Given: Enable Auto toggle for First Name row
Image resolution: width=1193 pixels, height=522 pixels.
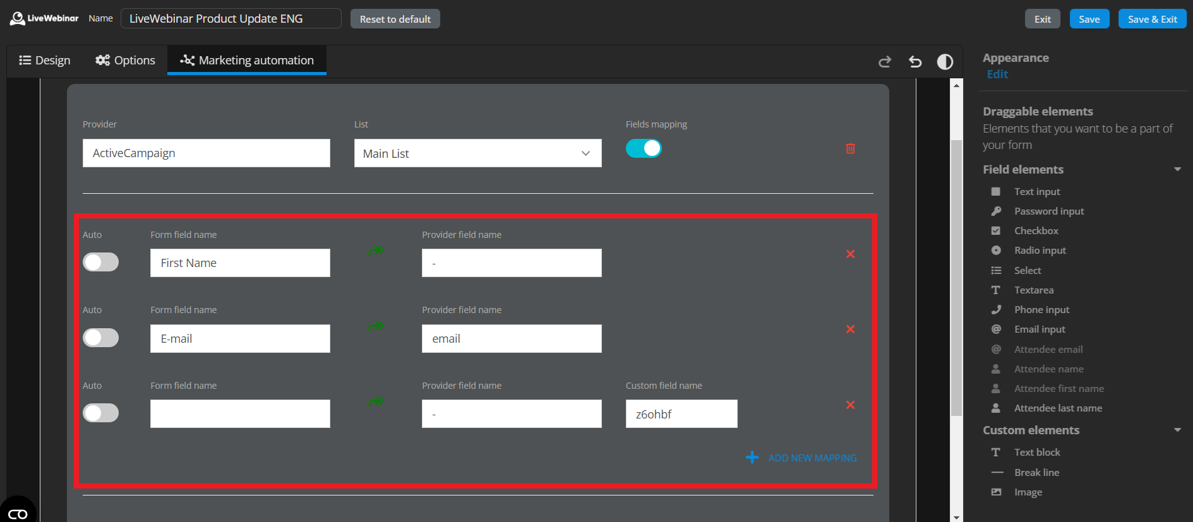Looking at the screenshot, I should pyautogui.click(x=101, y=262).
